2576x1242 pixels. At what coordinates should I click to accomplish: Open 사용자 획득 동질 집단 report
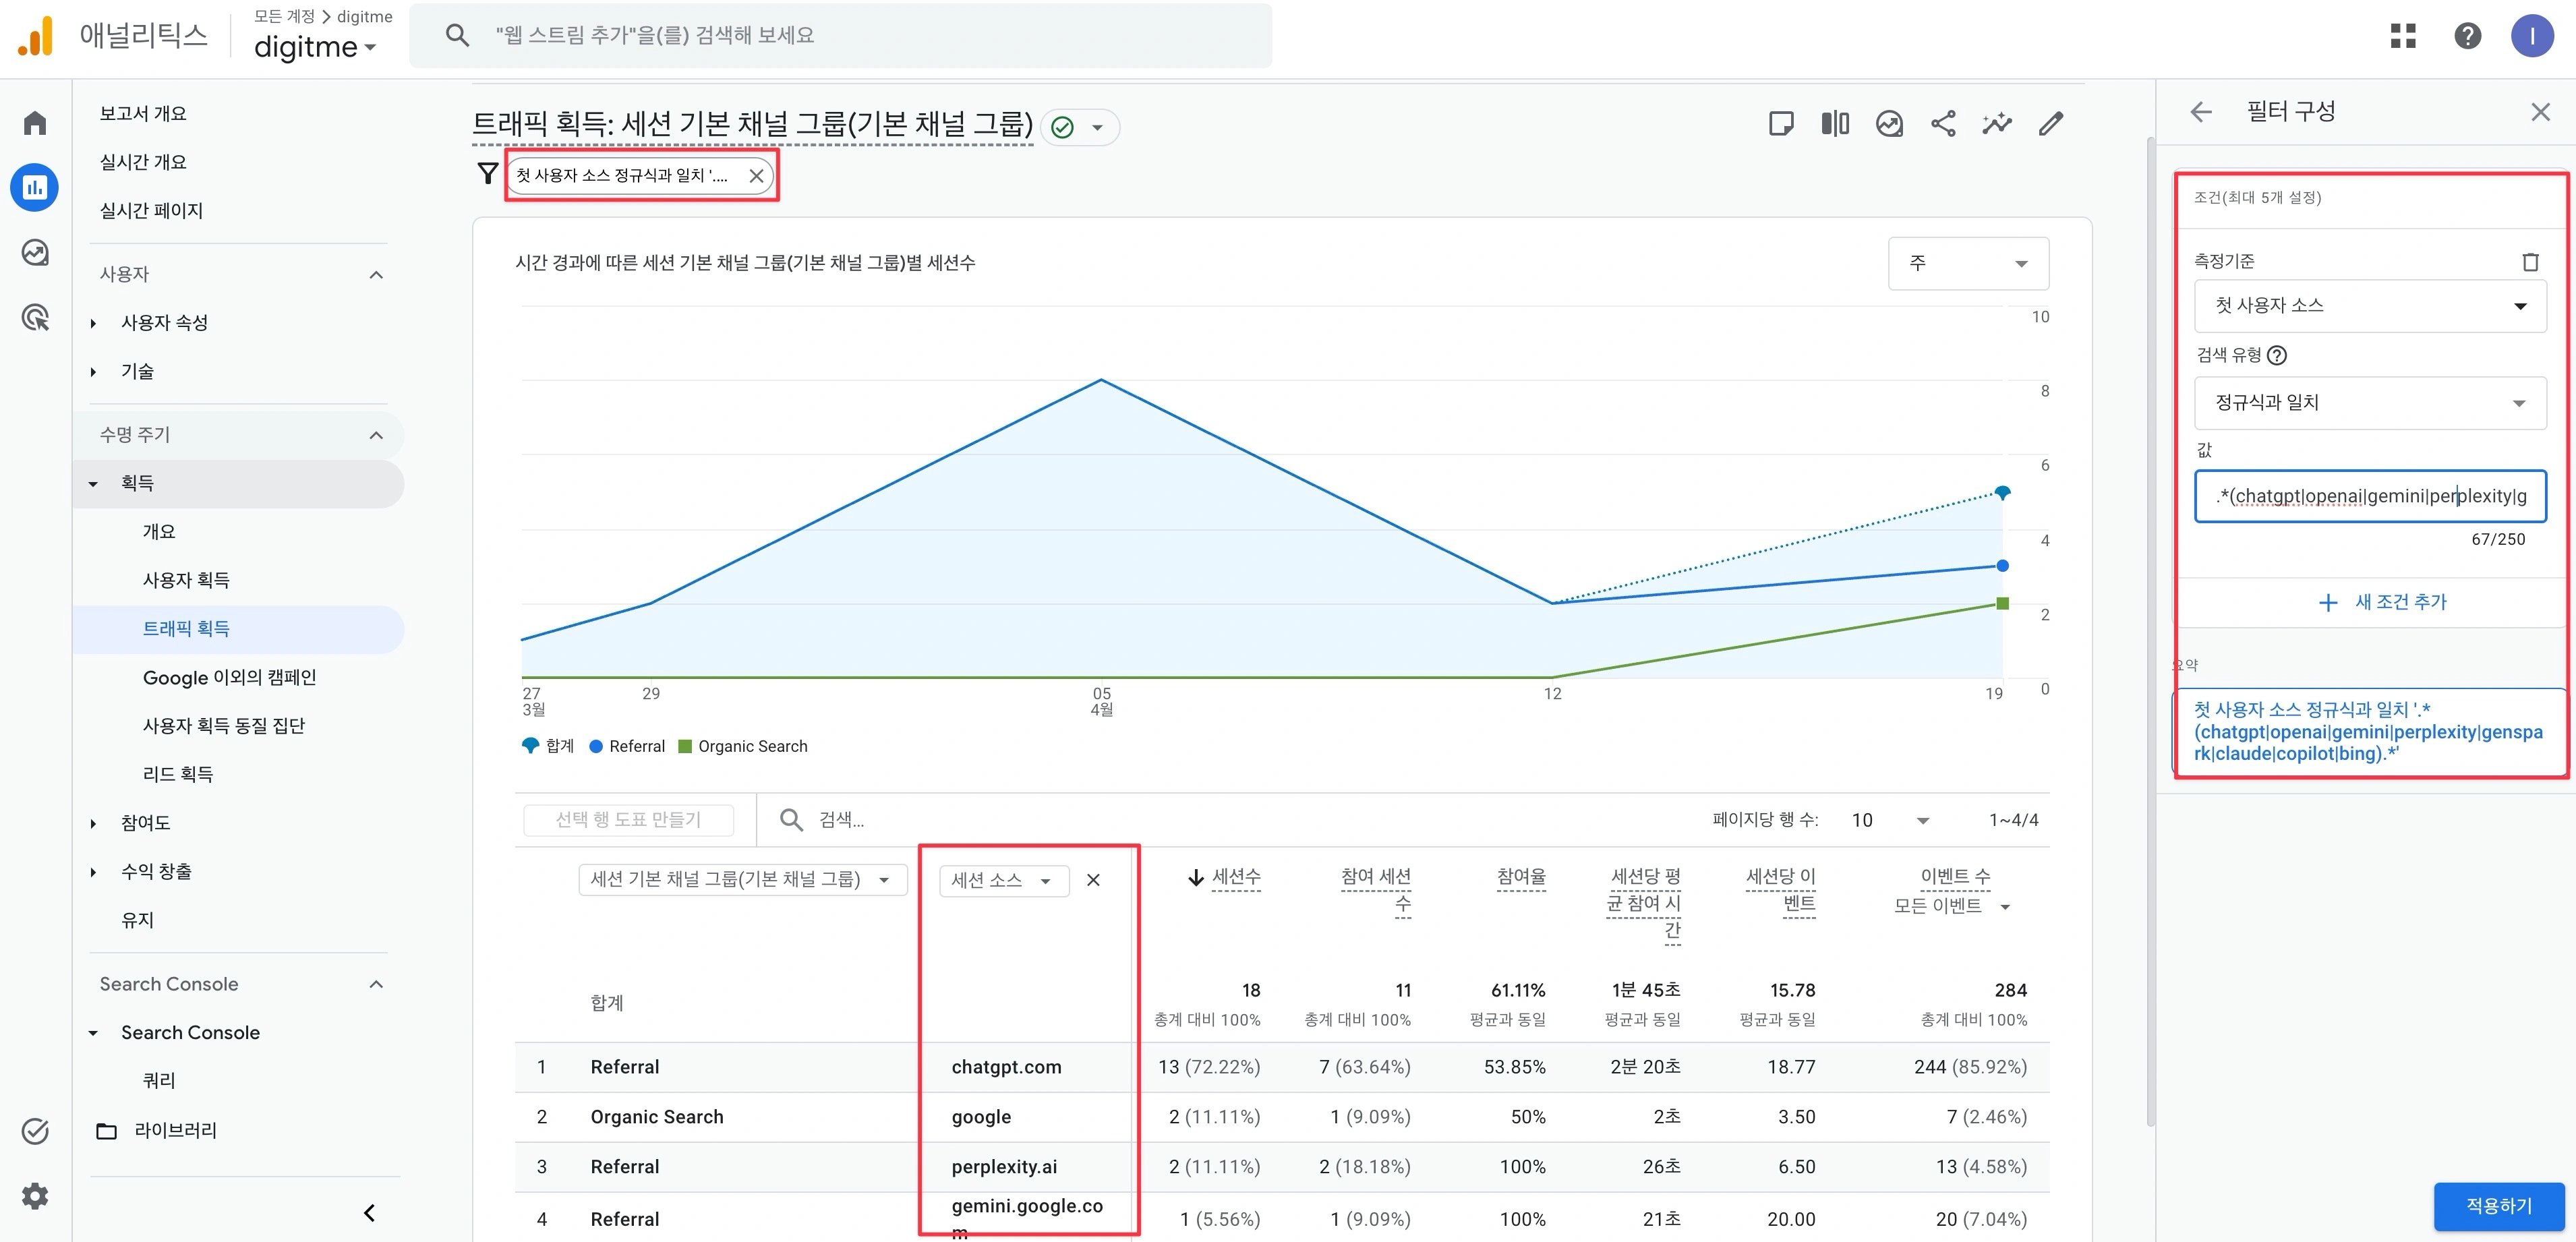click(x=224, y=726)
